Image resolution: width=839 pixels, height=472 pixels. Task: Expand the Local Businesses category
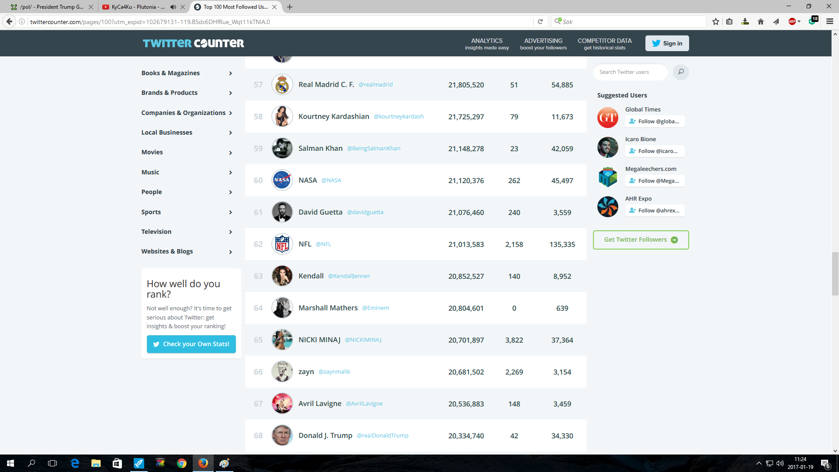pyautogui.click(x=187, y=132)
